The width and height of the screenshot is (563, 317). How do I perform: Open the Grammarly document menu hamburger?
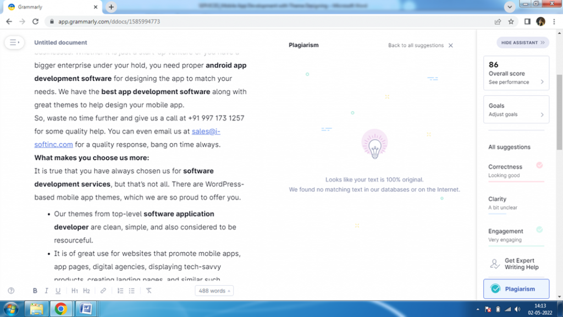click(x=14, y=42)
